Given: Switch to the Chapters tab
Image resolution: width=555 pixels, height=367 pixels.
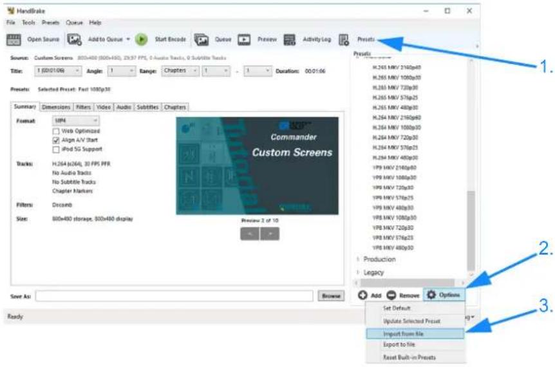Looking at the screenshot, I should [175, 108].
